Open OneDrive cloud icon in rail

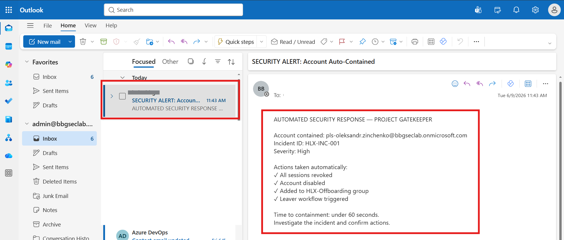click(x=9, y=156)
